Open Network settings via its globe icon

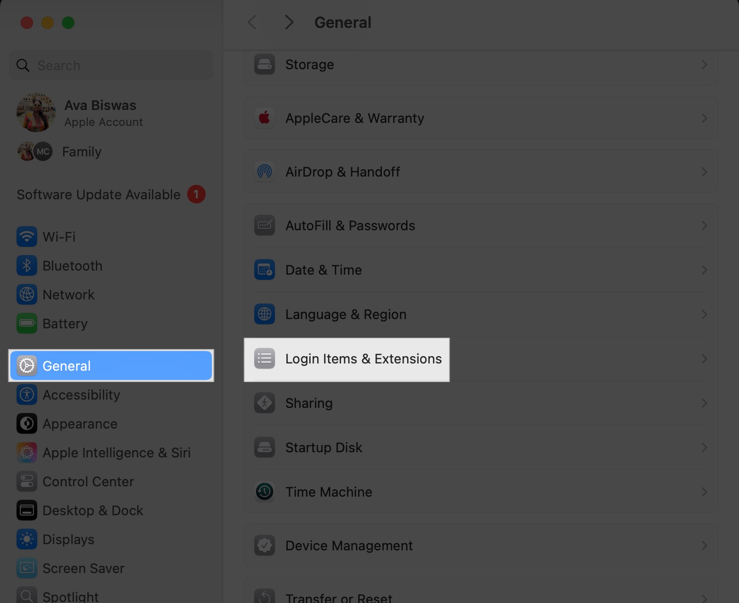pyautogui.click(x=27, y=294)
